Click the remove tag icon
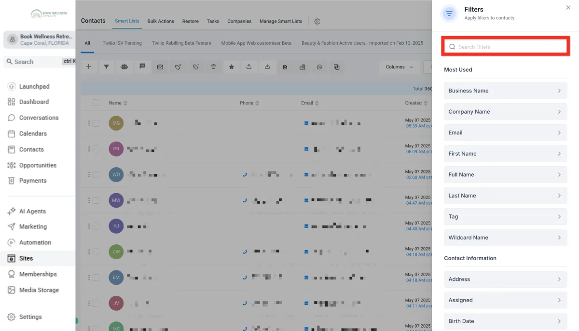Screen dimensions: 579x331 [x=196, y=67]
